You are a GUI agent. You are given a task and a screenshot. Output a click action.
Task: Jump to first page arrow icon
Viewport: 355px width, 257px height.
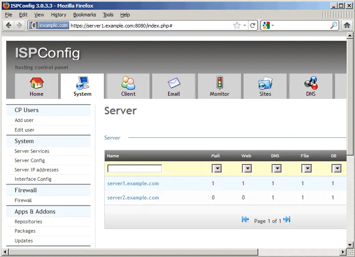point(245,219)
